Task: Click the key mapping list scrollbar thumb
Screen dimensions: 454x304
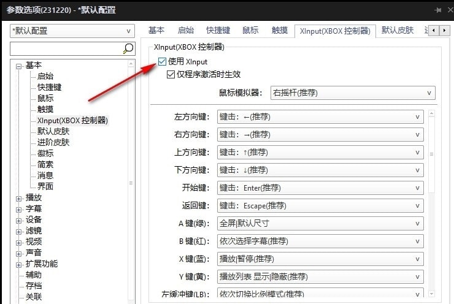Action: [431, 154]
